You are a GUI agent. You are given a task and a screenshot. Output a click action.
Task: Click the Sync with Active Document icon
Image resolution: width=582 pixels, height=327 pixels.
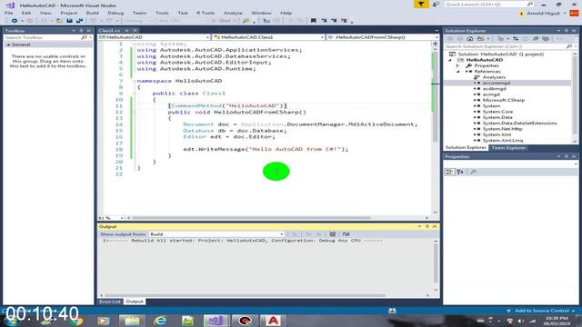click(516, 38)
